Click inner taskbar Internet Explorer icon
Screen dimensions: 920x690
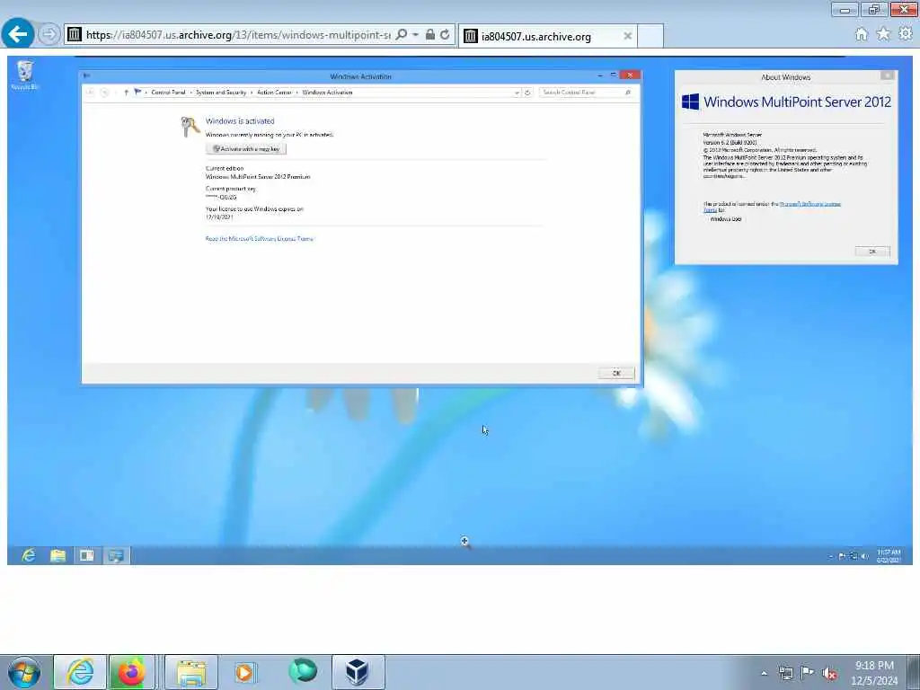coord(28,555)
